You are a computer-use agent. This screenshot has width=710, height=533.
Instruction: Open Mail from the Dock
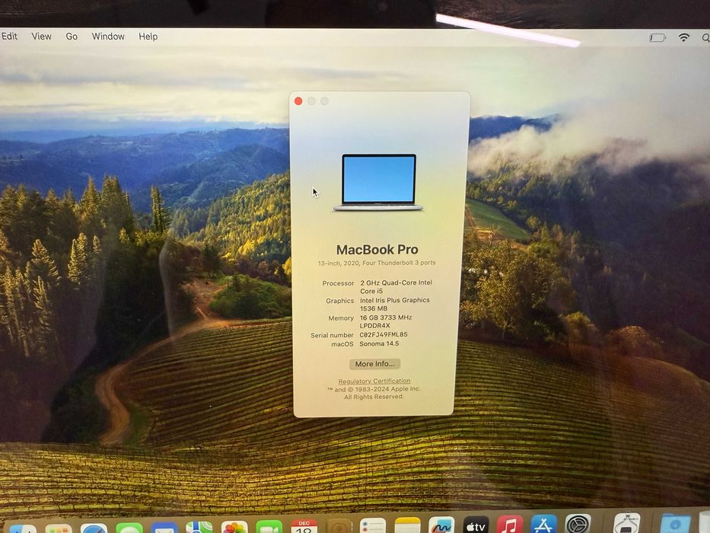(164, 528)
